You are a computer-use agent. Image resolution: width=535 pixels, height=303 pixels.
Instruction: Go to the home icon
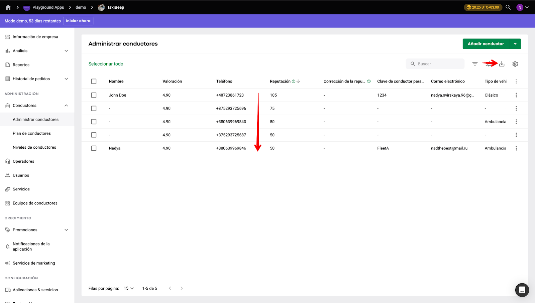click(x=8, y=7)
